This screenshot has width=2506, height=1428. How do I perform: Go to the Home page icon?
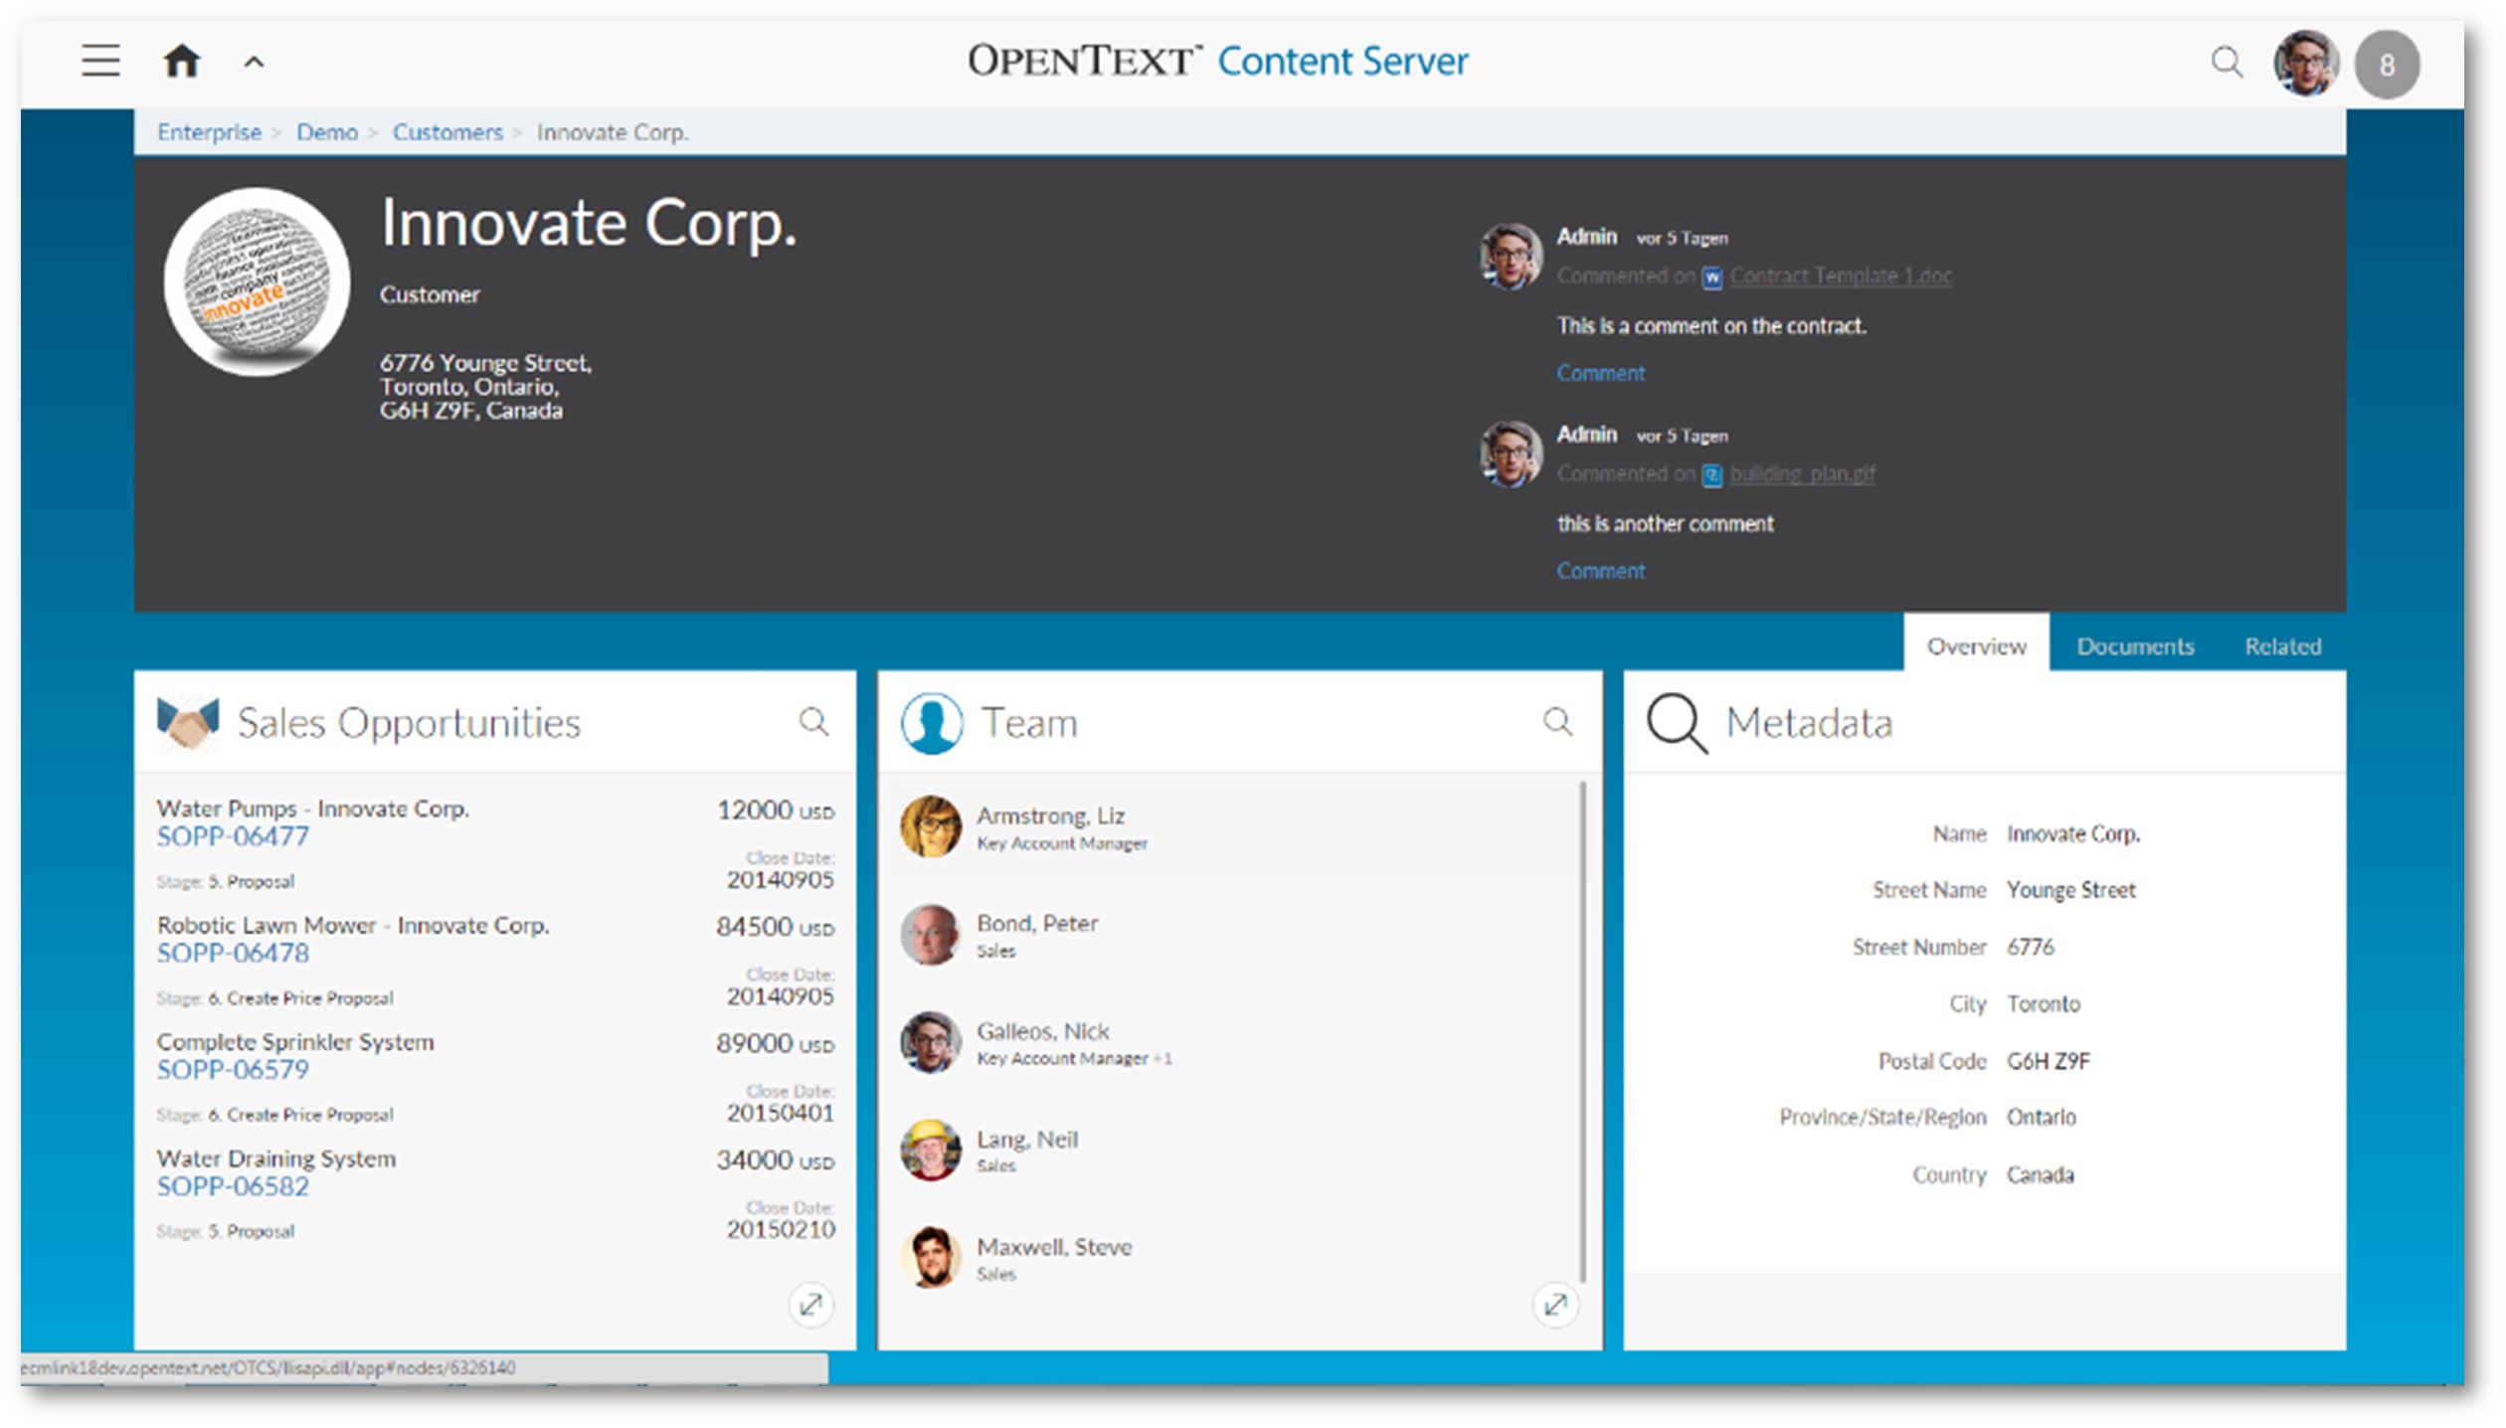[182, 61]
